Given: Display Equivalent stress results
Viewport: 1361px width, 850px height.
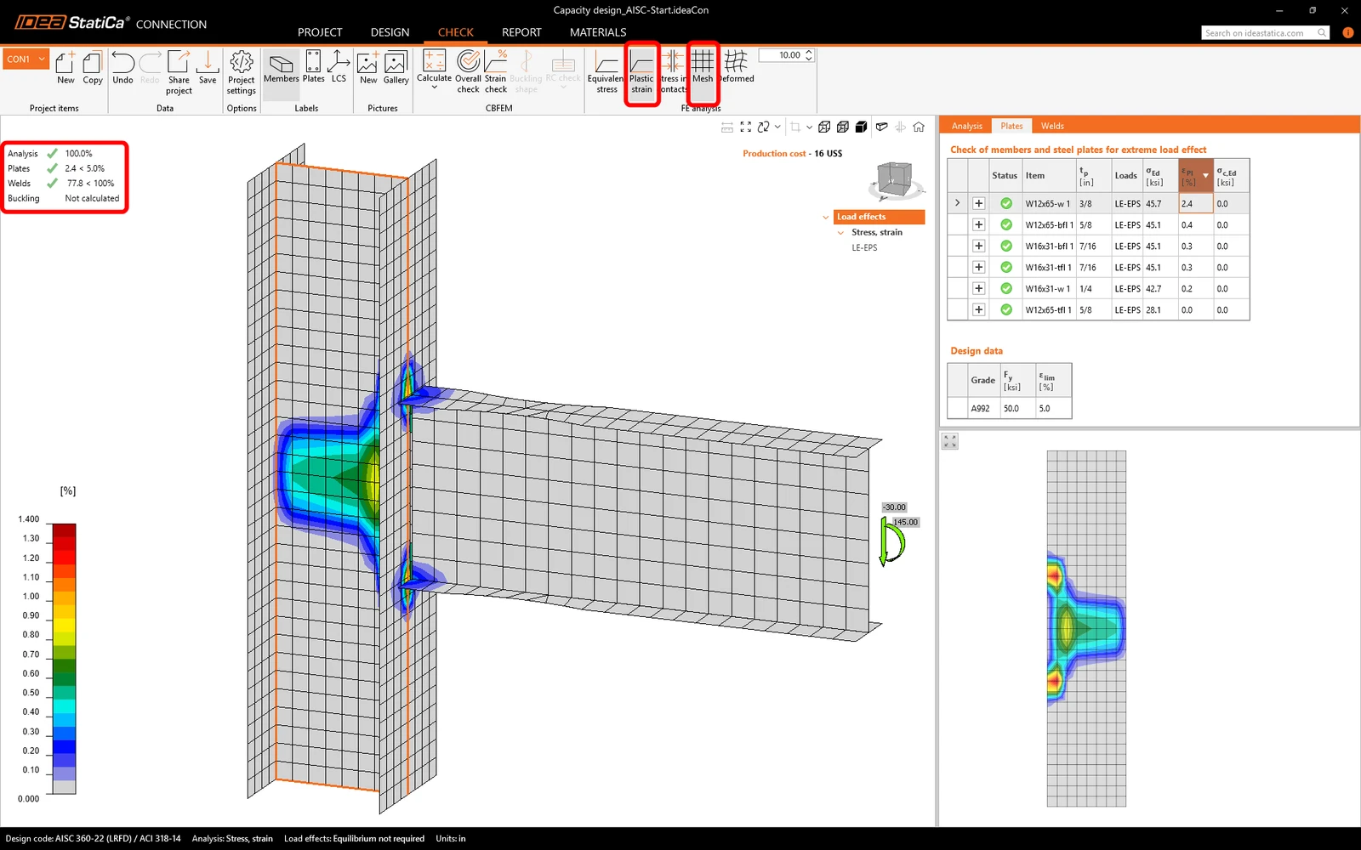Looking at the screenshot, I should (606, 71).
